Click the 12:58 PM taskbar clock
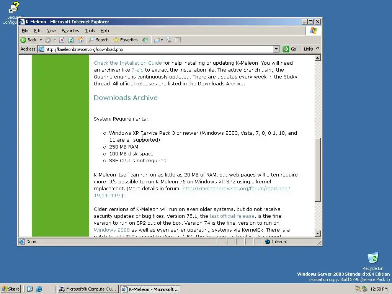 (x=379, y=289)
